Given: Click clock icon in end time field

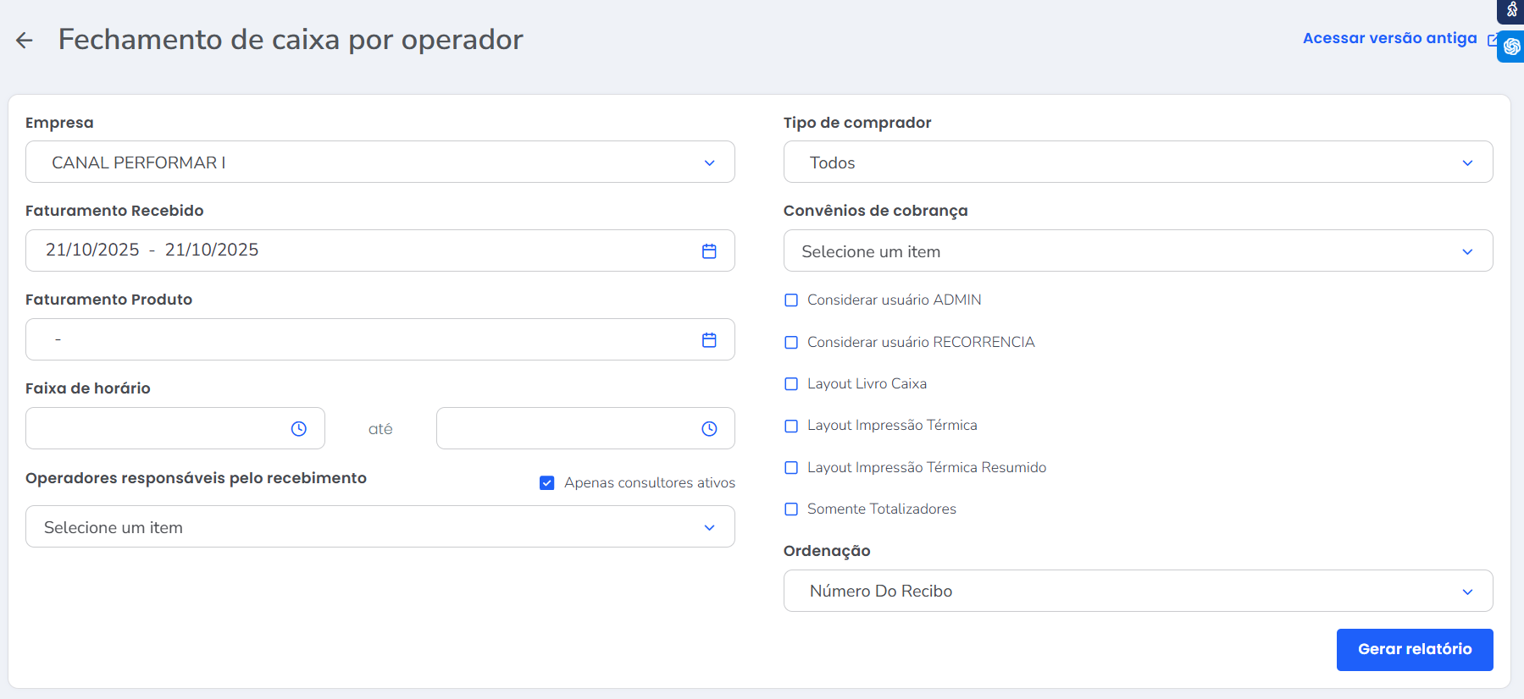Looking at the screenshot, I should pos(709,429).
